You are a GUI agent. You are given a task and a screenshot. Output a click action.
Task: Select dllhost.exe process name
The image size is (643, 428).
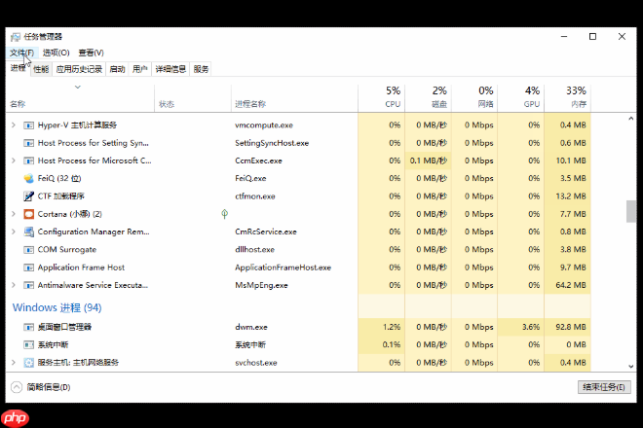(254, 249)
